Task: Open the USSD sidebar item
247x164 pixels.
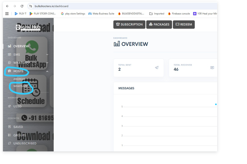Action: (x=17, y=106)
